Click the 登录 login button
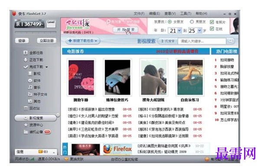The width and height of the screenshot is (264, 167). [22, 41]
